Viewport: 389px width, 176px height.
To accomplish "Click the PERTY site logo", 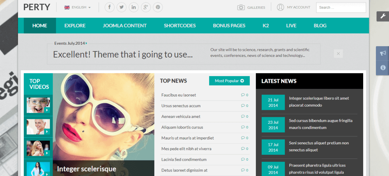I will coord(37,7).
